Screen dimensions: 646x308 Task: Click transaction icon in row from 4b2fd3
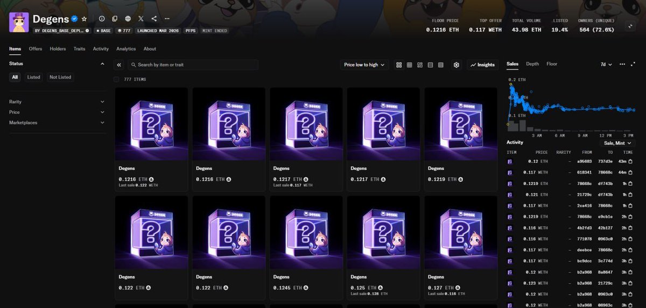tap(630, 227)
